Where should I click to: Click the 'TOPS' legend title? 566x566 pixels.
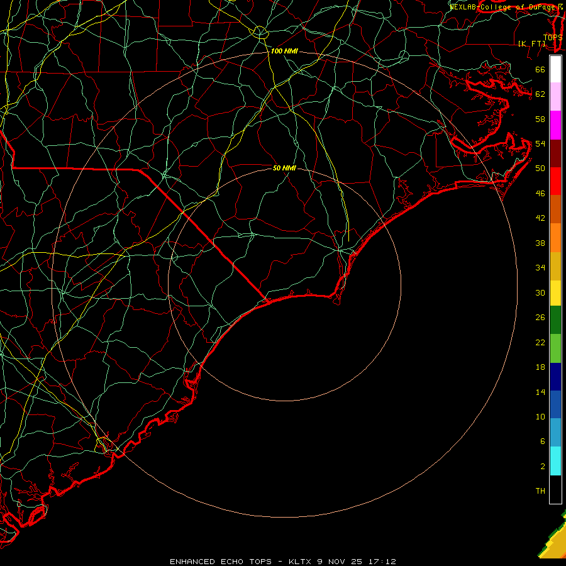coord(553,37)
